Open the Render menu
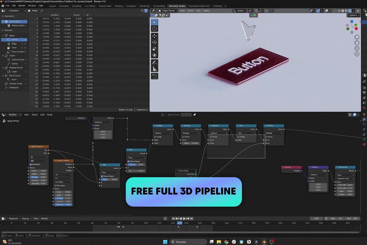Image resolution: width=367 pixels, height=245 pixels. point(22,6)
